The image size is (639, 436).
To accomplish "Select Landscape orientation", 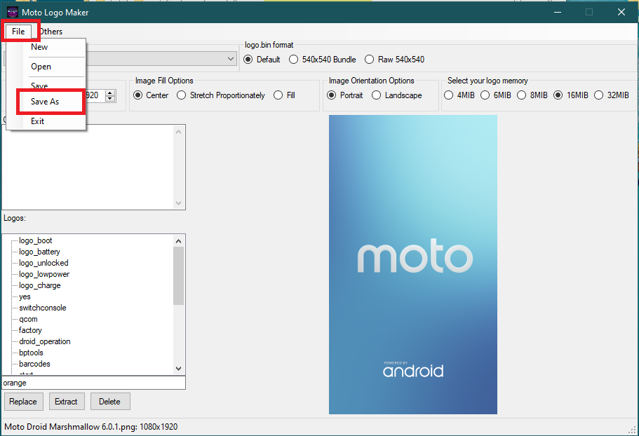I will coord(397,95).
